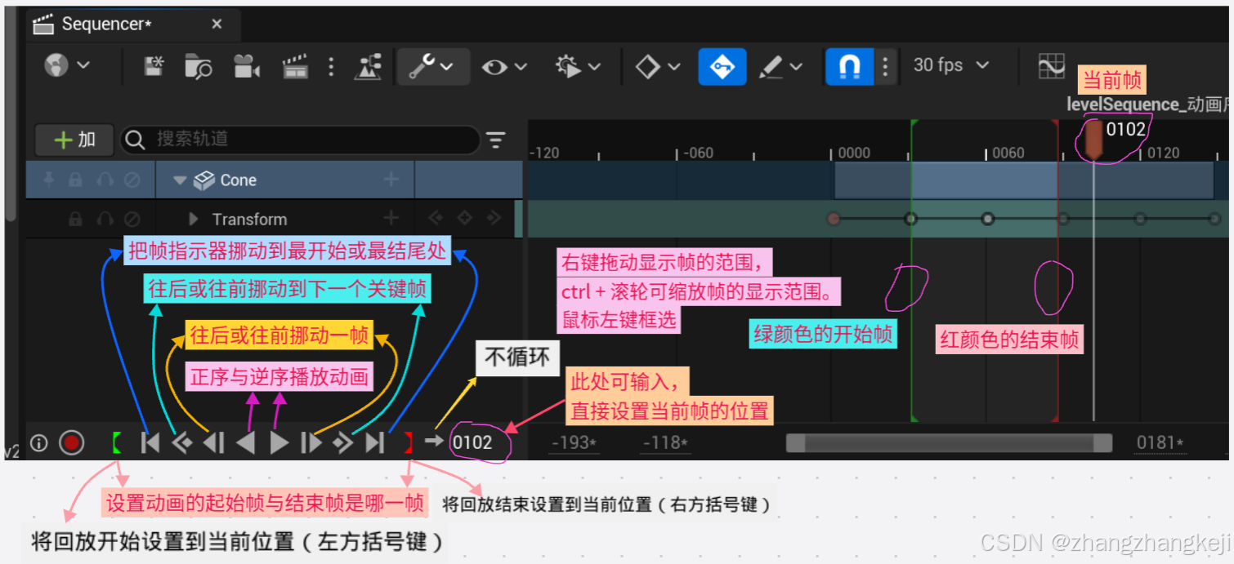Open the curve editor icon

pyautogui.click(x=1052, y=66)
